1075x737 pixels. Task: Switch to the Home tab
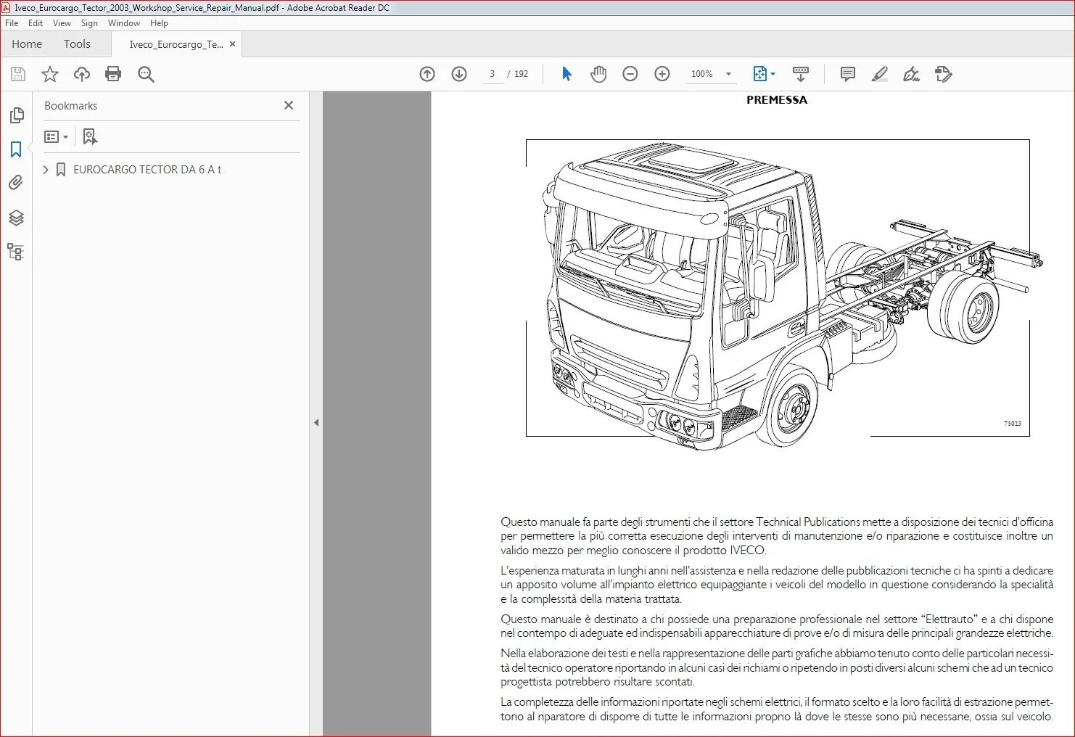(x=27, y=44)
